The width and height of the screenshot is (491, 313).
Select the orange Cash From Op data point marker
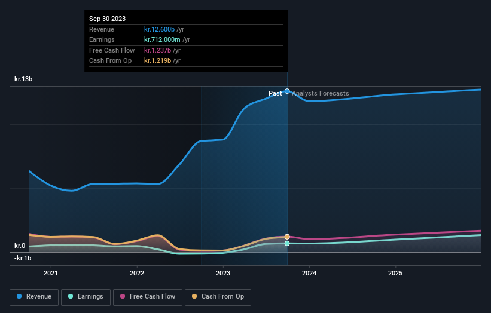point(287,237)
